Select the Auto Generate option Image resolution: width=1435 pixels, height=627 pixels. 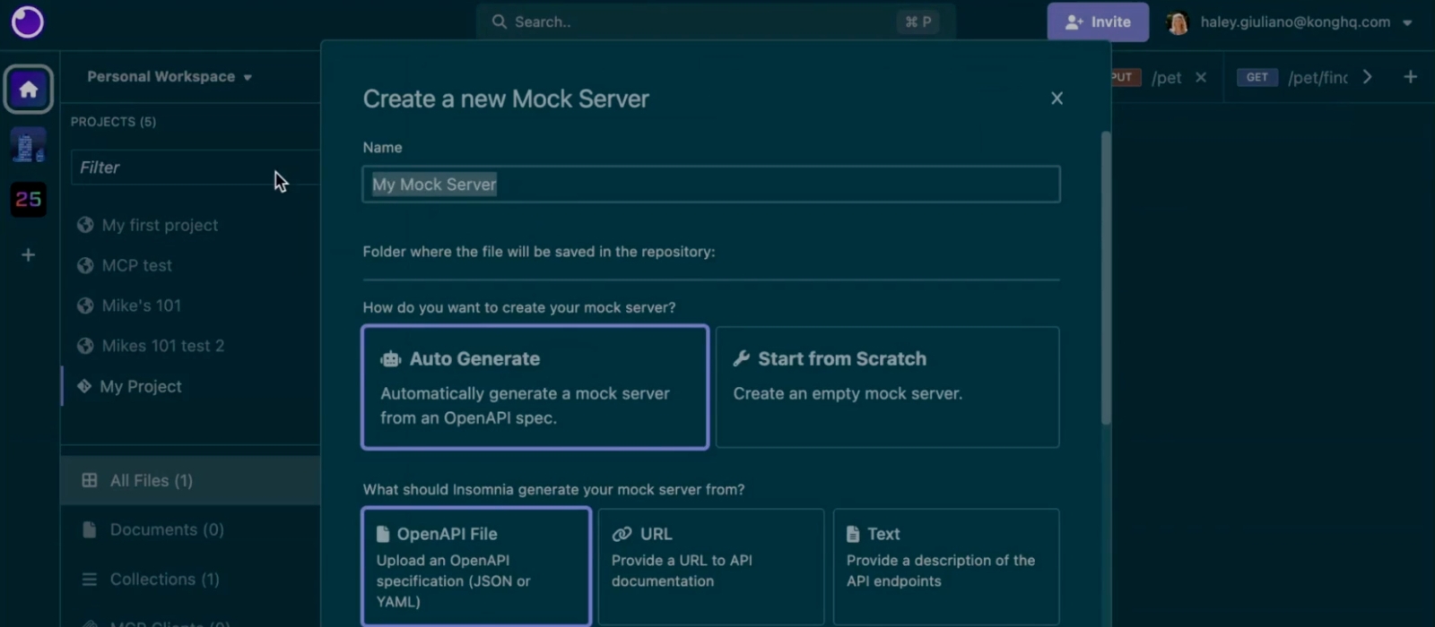[535, 387]
